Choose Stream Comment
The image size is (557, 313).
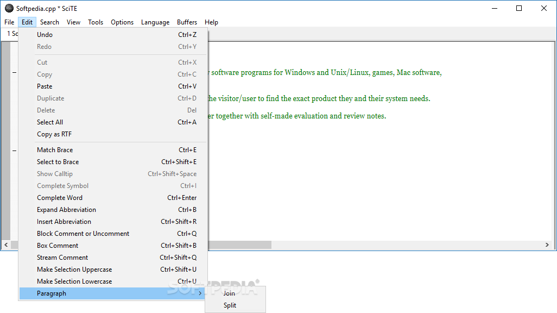[x=113, y=258]
